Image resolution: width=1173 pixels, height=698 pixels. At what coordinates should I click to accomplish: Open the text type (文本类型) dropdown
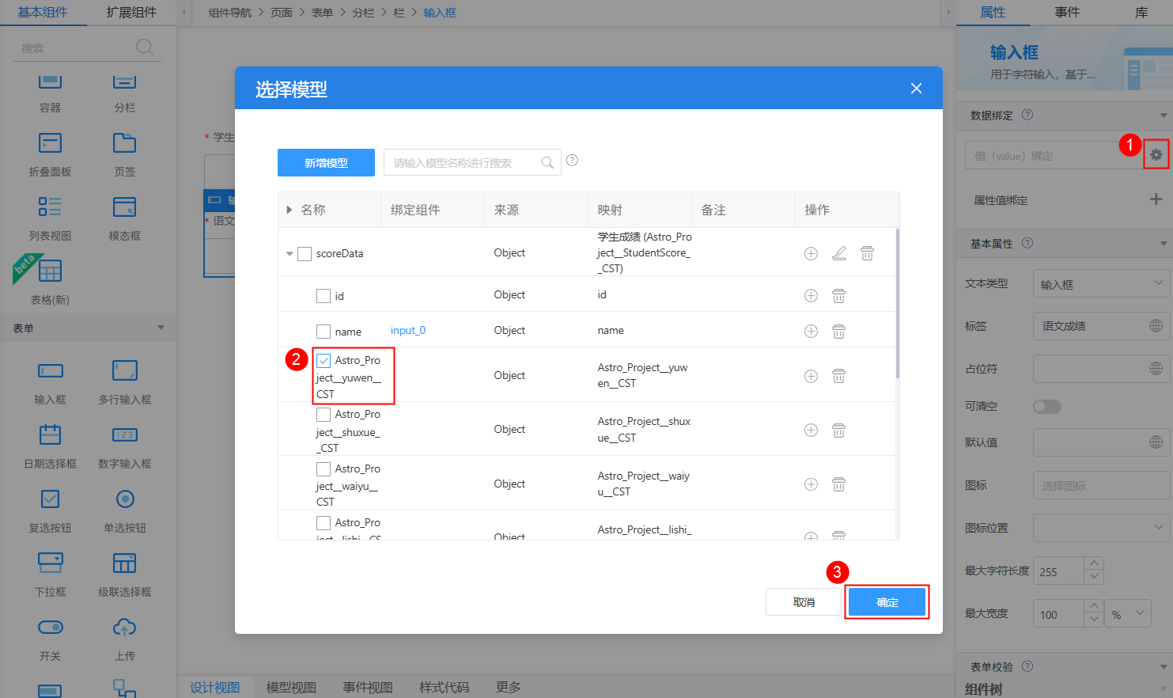(1100, 284)
